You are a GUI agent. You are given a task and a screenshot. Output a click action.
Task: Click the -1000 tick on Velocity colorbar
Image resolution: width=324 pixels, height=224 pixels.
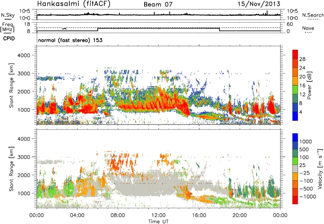point(308,197)
